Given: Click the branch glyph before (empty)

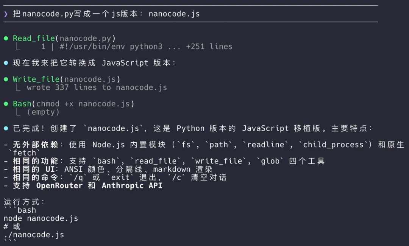Looking at the screenshot, I should [x=18, y=112].
